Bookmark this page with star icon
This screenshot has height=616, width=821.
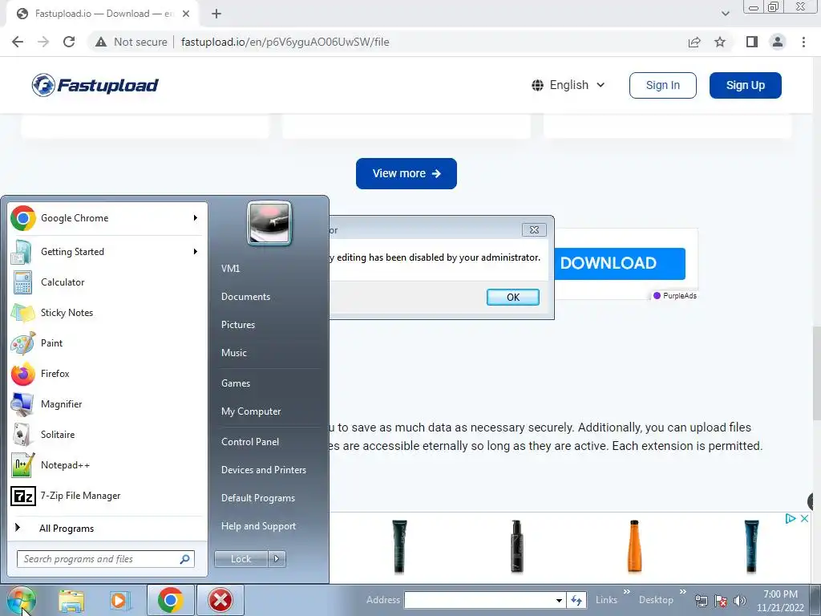720,42
